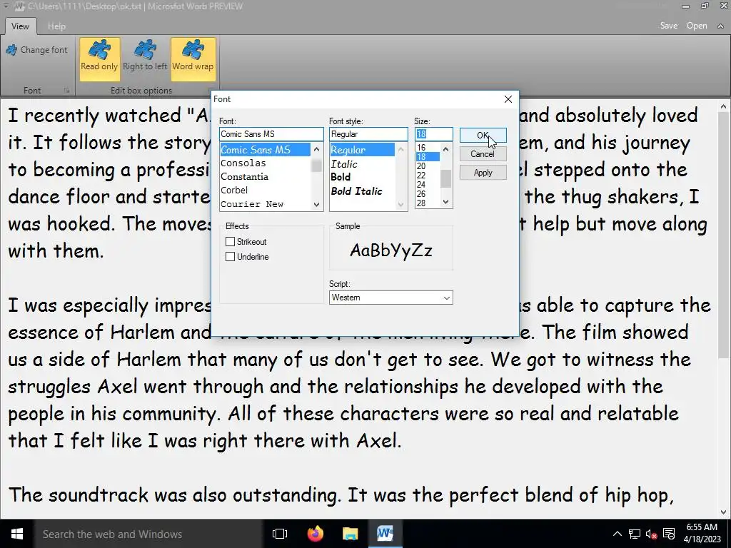
Task: Cancel the Font dialog
Action: point(483,154)
